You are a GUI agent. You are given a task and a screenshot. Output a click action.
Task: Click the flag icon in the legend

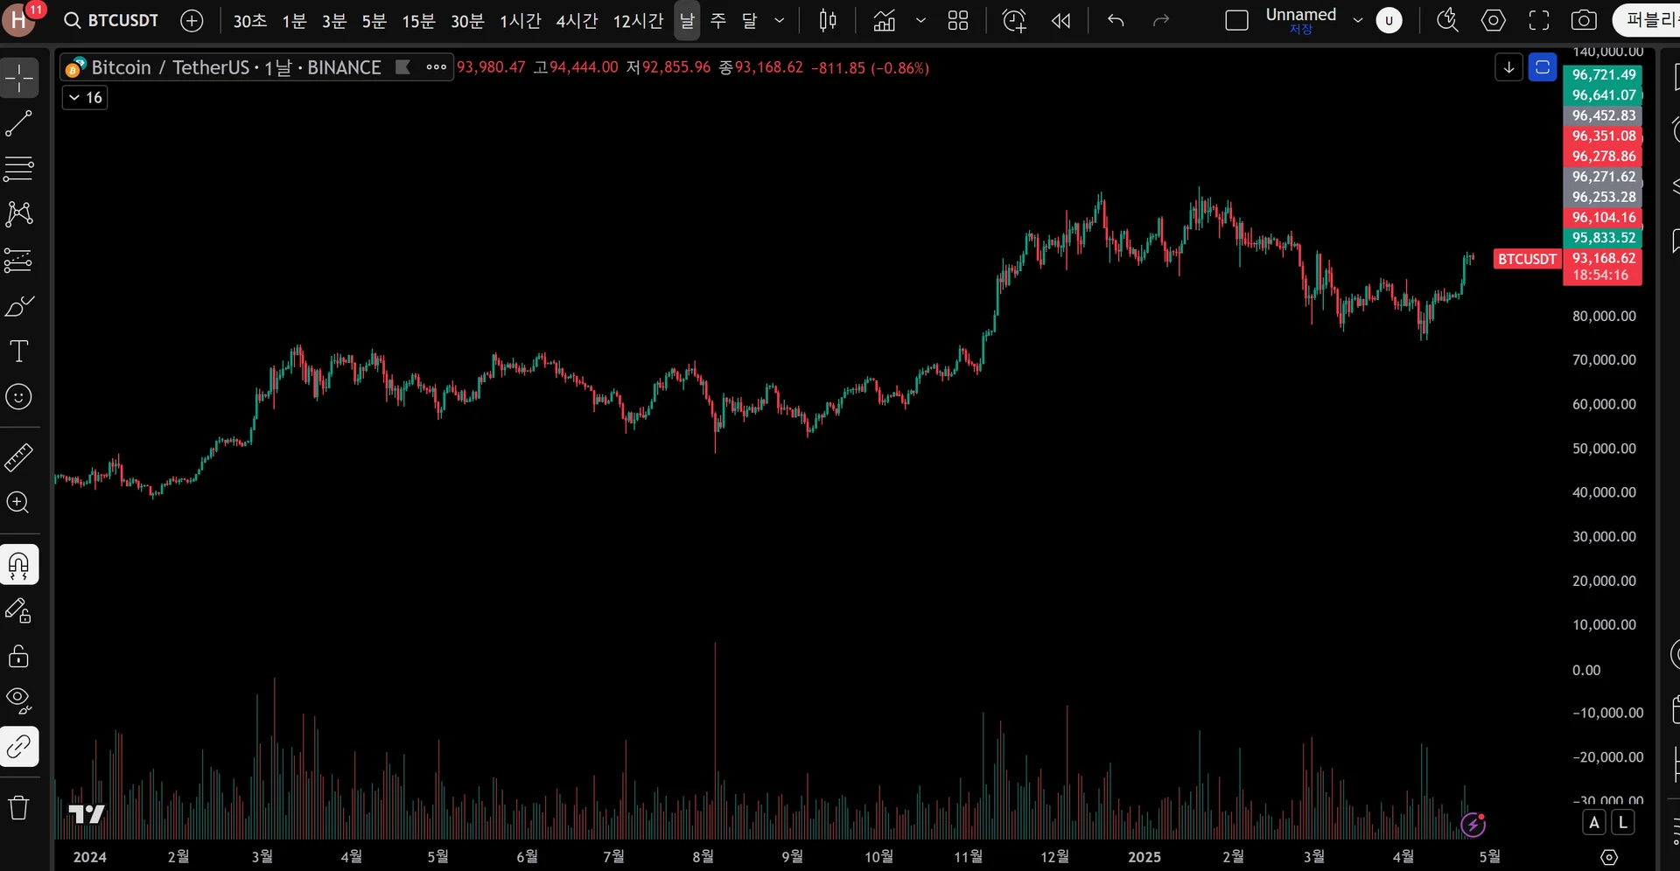click(402, 67)
